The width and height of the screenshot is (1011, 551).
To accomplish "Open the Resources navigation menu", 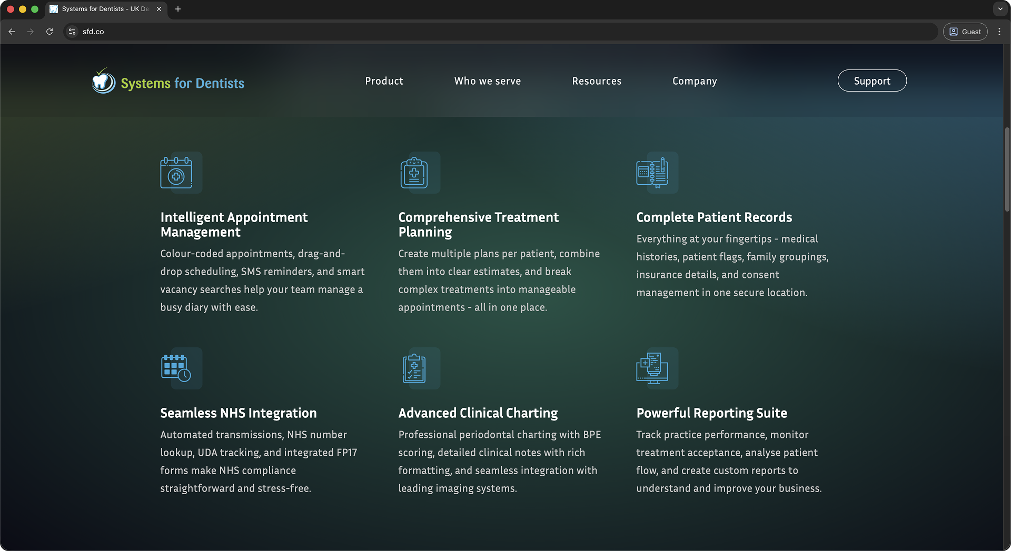I will (x=597, y=81).
